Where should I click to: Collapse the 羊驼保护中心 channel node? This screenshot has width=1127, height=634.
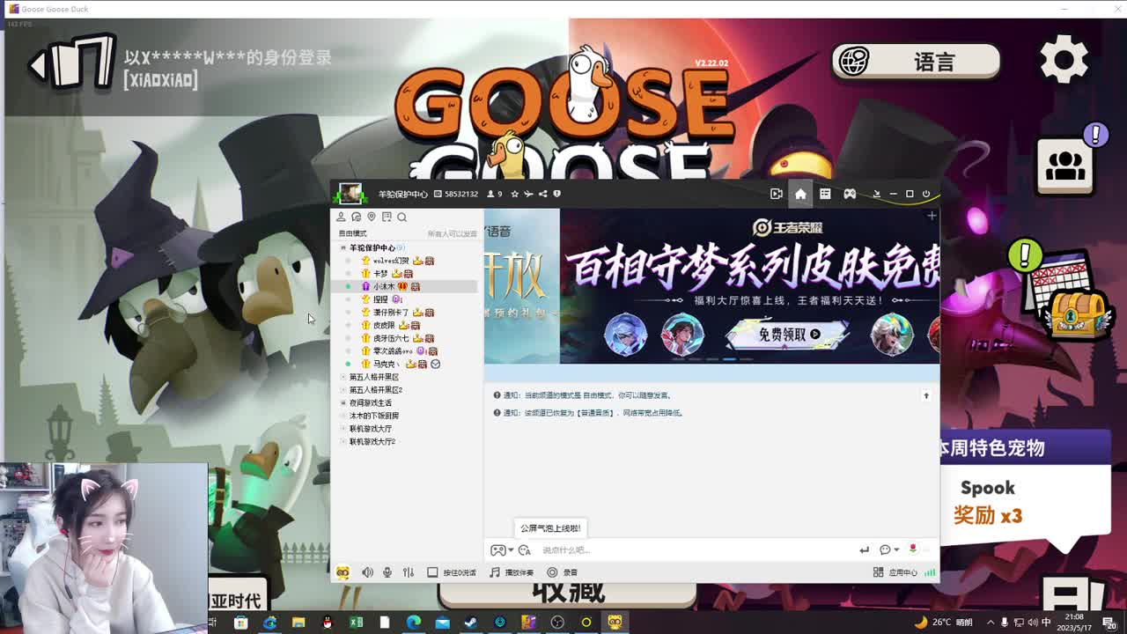[x=343, y=247]
